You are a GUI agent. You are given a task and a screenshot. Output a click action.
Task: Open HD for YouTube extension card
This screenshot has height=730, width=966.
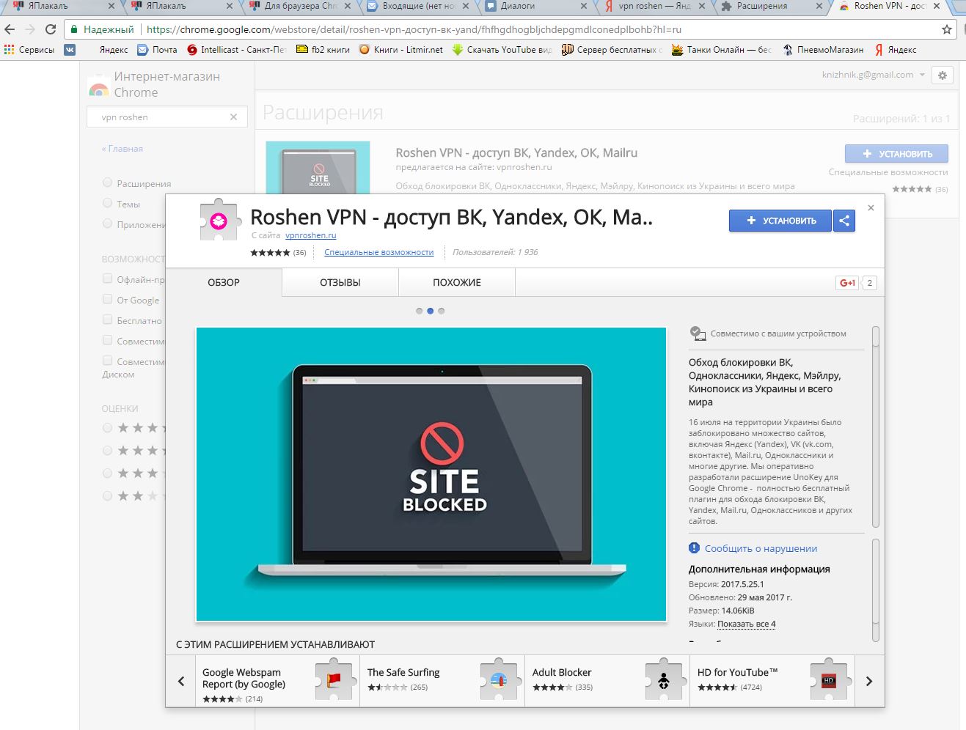coord(772,681)
